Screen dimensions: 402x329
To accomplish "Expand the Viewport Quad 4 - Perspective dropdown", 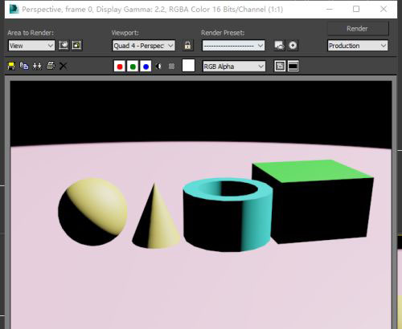I will coord(144,46).
